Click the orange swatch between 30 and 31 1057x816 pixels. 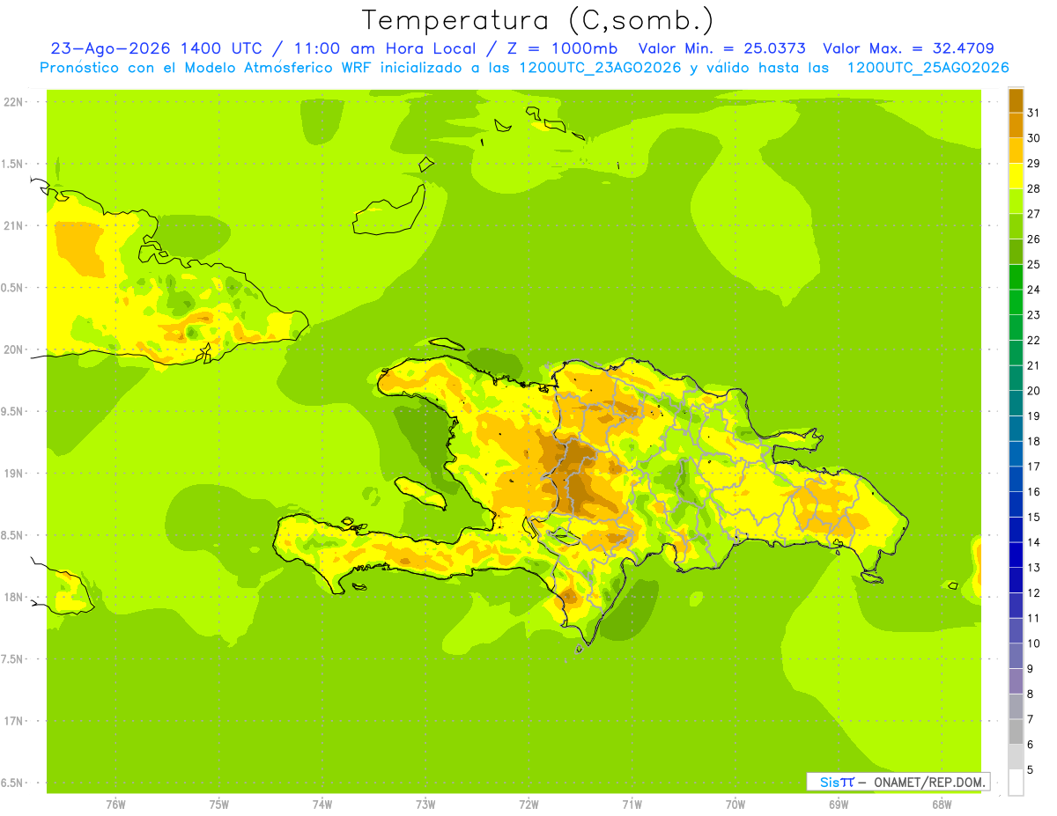1016,126
